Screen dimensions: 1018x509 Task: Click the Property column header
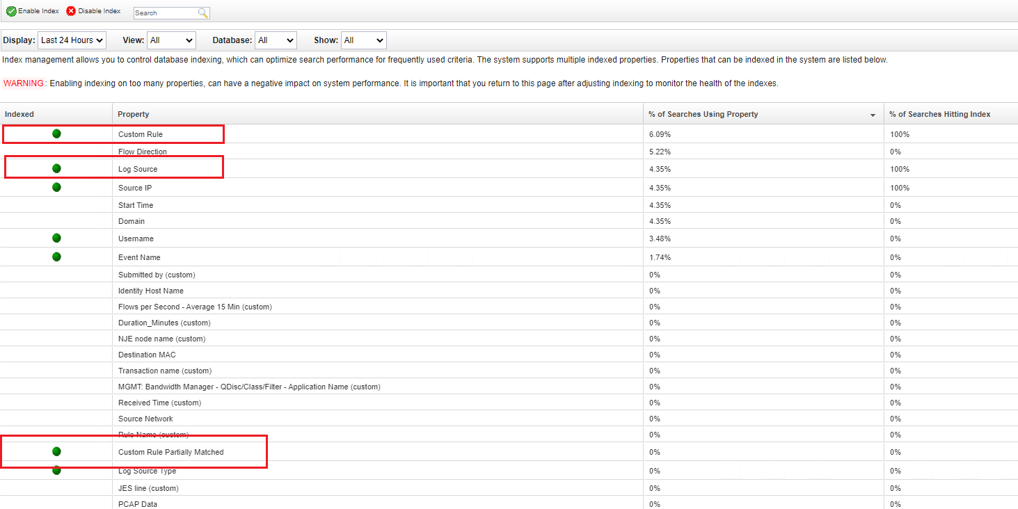134,114
